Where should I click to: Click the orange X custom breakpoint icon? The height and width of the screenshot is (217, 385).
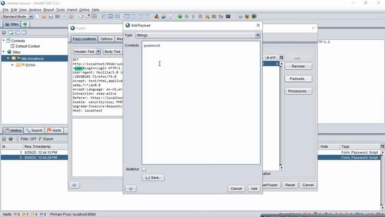tap(207, 16)
